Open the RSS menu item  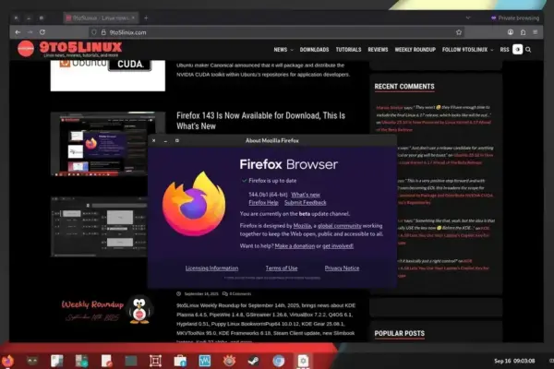504,50
